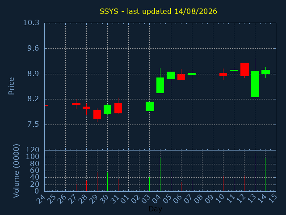Select the green candlestick on day 05
Image resolution: width=286 pixels, height=215 pixels.
171,76
